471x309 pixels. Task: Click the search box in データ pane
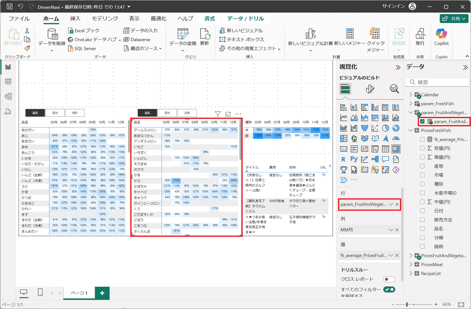point(437,82)
